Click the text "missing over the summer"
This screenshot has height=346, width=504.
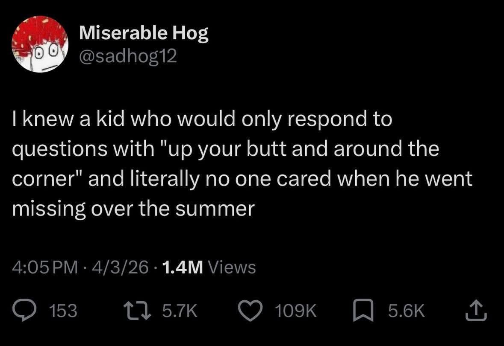133,209
